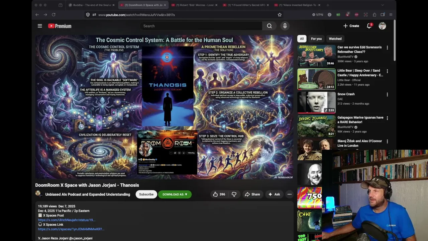Open the account avatar menu
Image resolution: width=428 pixels, height=241 pixels.
tap(382, 26)
